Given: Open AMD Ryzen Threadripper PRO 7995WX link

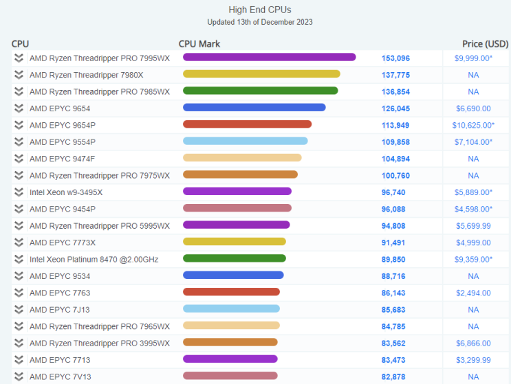Looking at the screenshot, I should point(100,58).
